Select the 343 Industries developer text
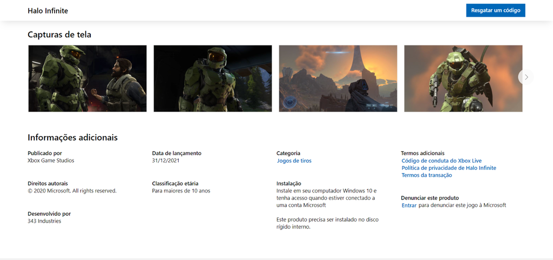 44,221
